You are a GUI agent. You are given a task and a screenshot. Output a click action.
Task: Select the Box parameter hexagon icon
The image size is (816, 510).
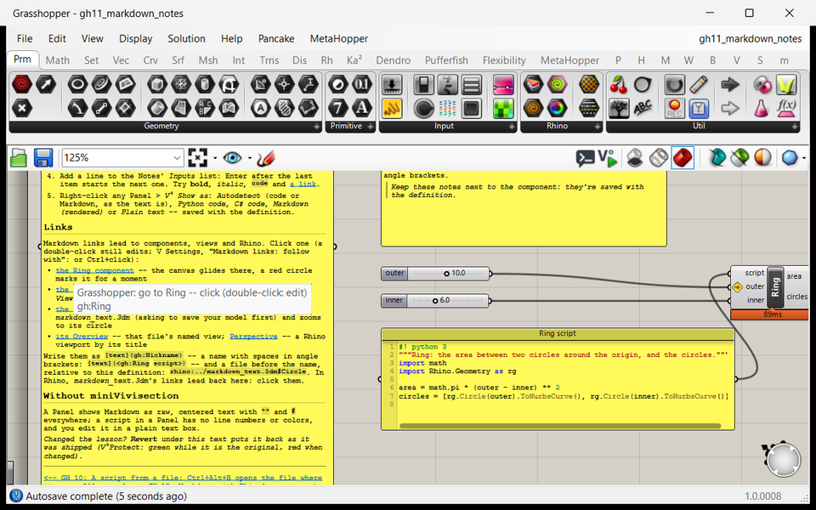pyautogui.click(x=157, y=84)
